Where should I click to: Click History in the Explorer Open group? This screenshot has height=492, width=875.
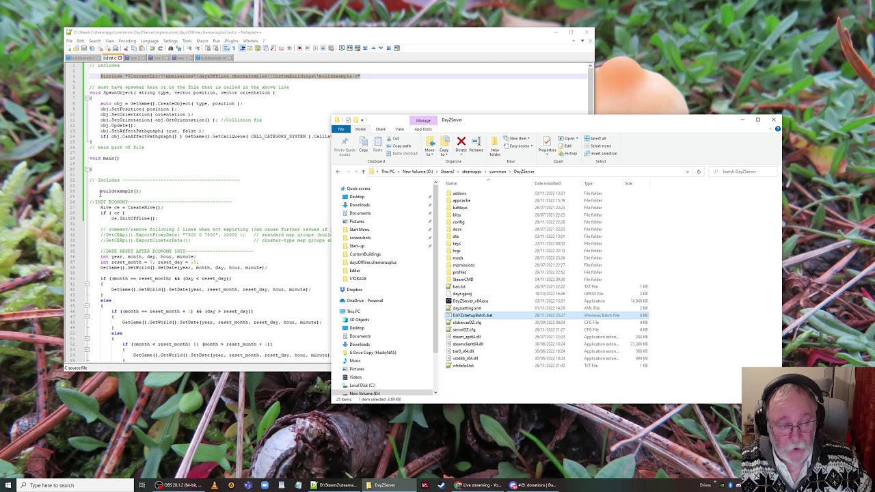pyautogui.click(x=568, y=153)
